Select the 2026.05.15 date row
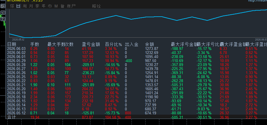 [x=16, y=101]
